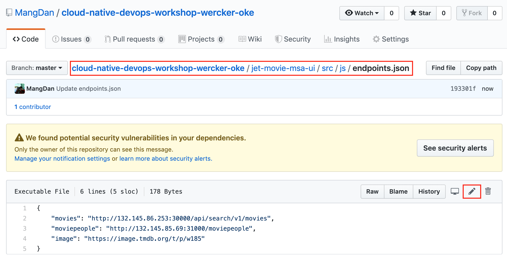507x259 pixels.
Task: Click the desktop monitor icon to open in GitHub Desktop
Action: point(455,192)
